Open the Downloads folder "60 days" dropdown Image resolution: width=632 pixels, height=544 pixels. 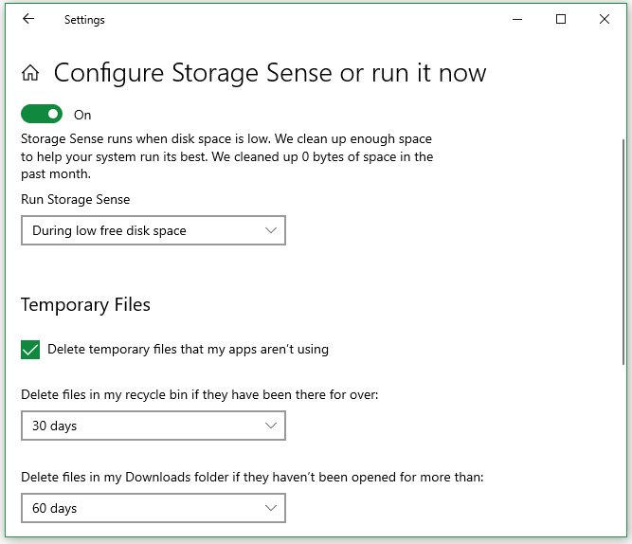[153, 509]
